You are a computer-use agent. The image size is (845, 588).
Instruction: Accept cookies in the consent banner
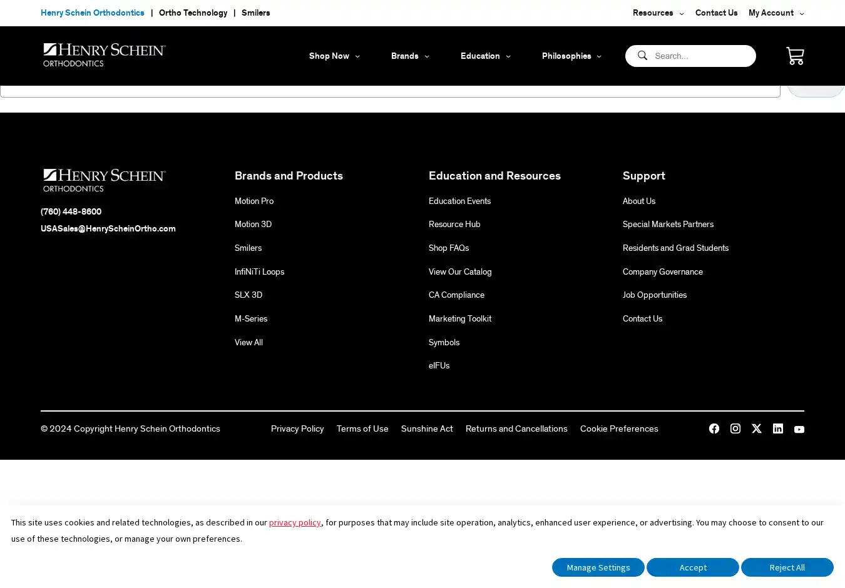(x=693, y=567)
